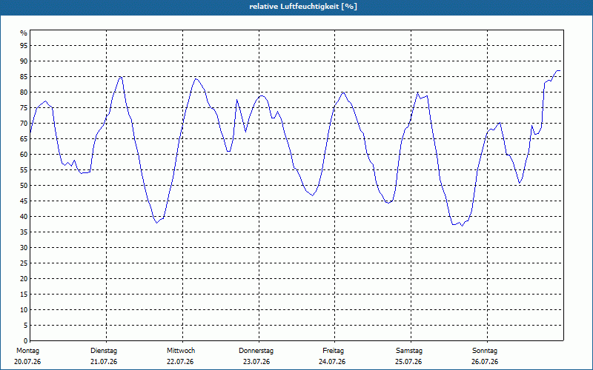Click the 25 value on y-axis
This screenshot has width=593, height=370.
[x=24, y=263]
